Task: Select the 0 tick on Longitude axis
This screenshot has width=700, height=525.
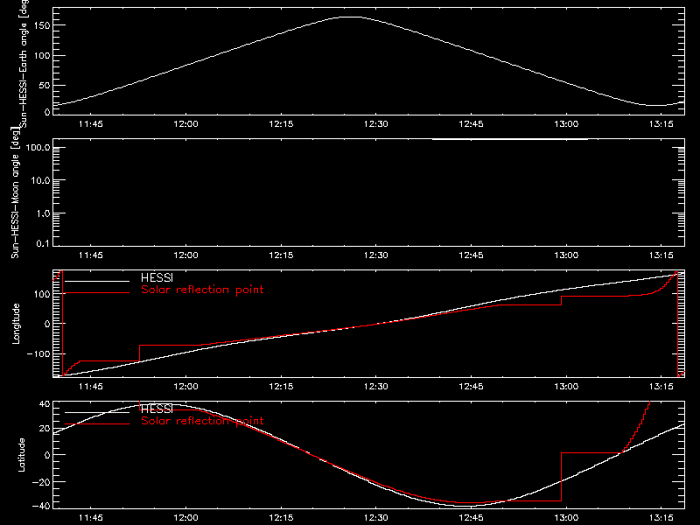Action: pyautogui.click(x=48, y=324)
